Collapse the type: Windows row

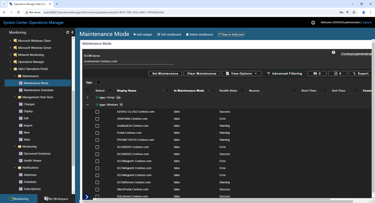tap(88, 105)
